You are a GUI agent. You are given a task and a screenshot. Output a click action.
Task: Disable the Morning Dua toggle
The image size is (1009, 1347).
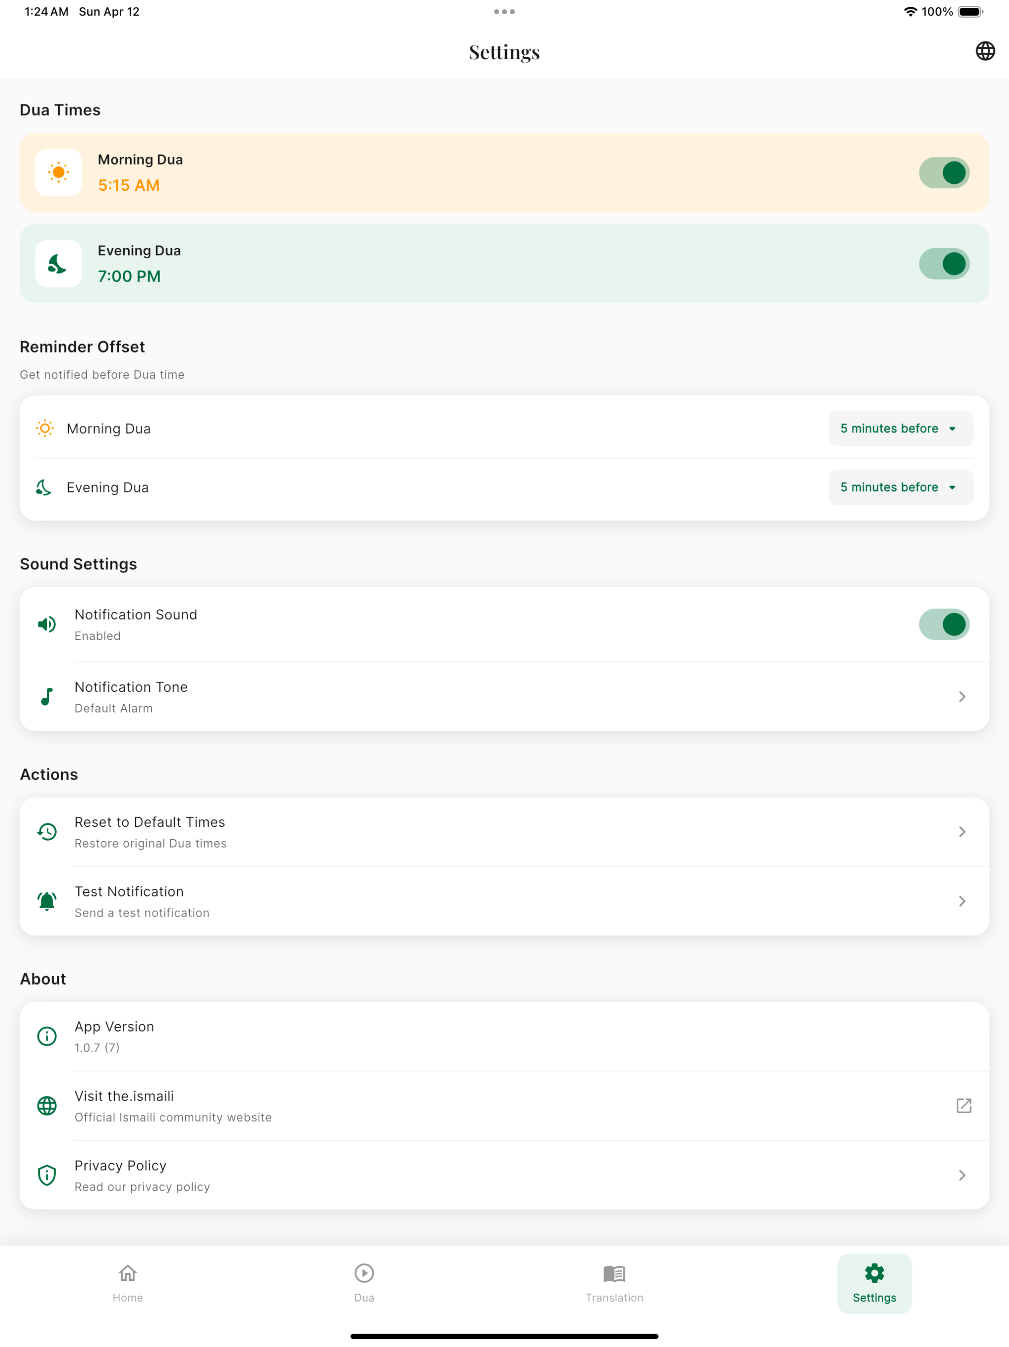point(944,173)
